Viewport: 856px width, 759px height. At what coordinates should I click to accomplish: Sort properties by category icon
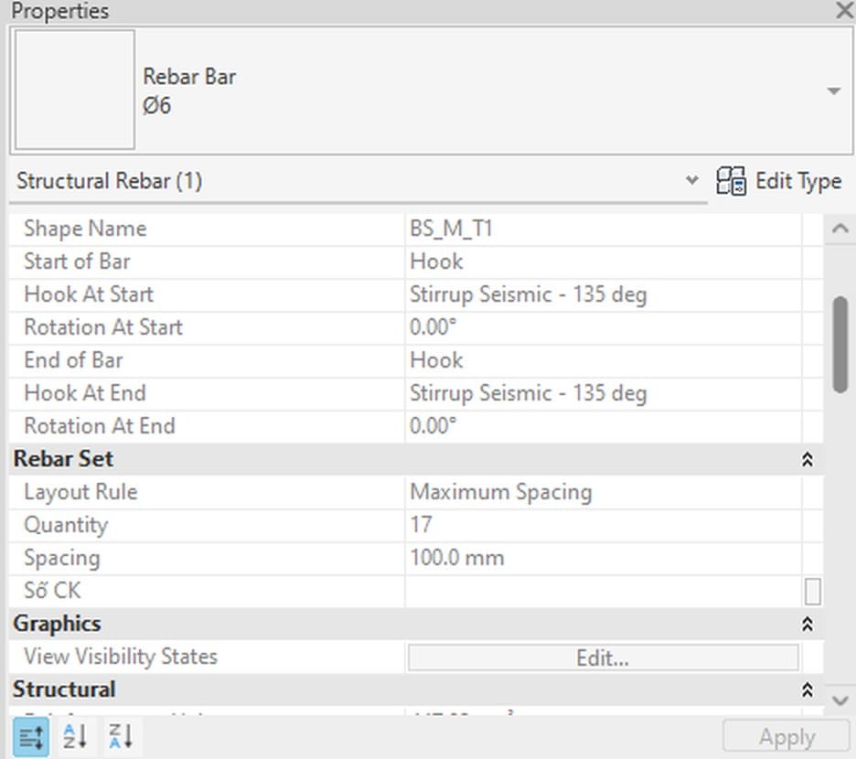(31, 737)
